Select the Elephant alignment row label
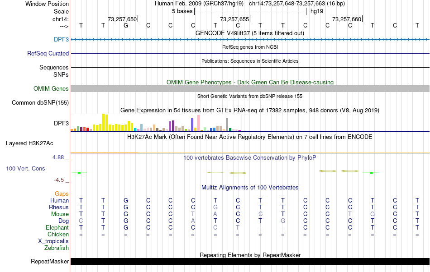The width and height of the screenshot is (430, 272). (x=57, y=227)
